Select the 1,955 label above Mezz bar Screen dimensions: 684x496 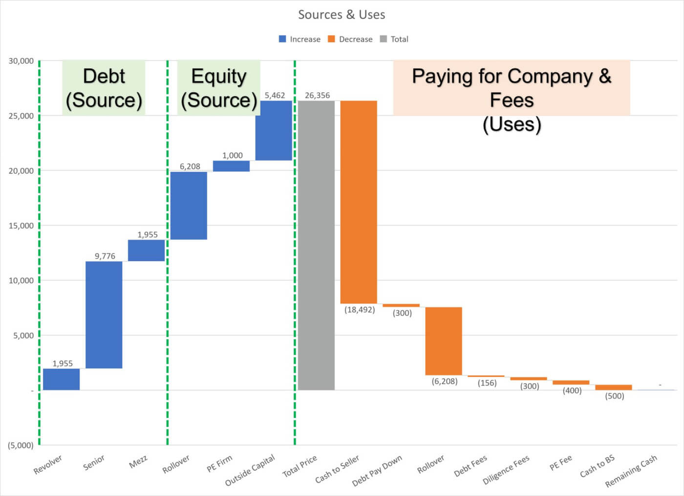tap(148, 235)
